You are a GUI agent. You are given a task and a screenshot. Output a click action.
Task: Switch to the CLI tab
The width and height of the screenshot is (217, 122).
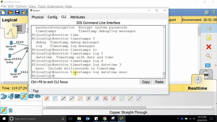click(64, 17)
